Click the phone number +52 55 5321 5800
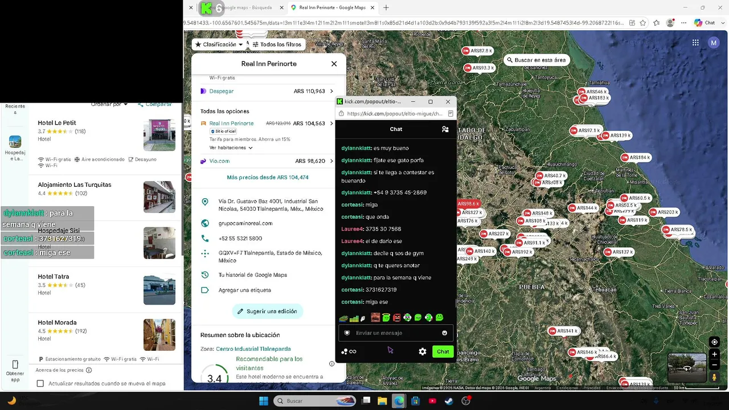The height and width of the screenshot is (410, 729). click(240, 239)
